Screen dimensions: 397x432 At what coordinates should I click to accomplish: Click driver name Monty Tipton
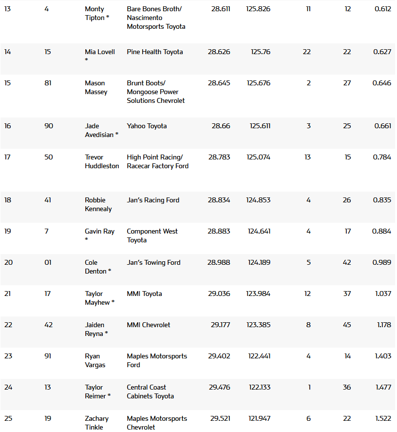(x=96, y=13)
